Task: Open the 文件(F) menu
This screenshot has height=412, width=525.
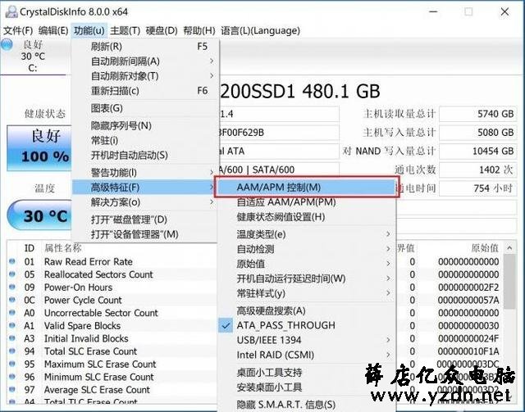Action: click(x=18, y=30)
